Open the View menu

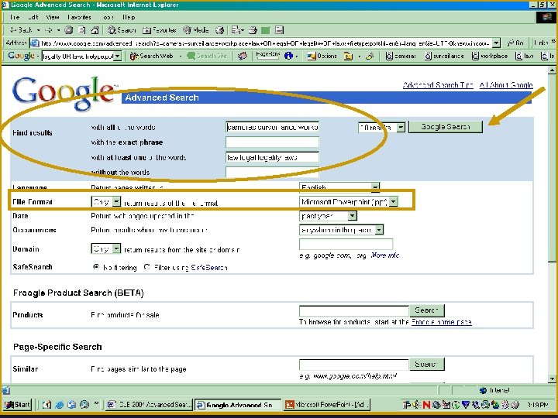pos(53,17)
